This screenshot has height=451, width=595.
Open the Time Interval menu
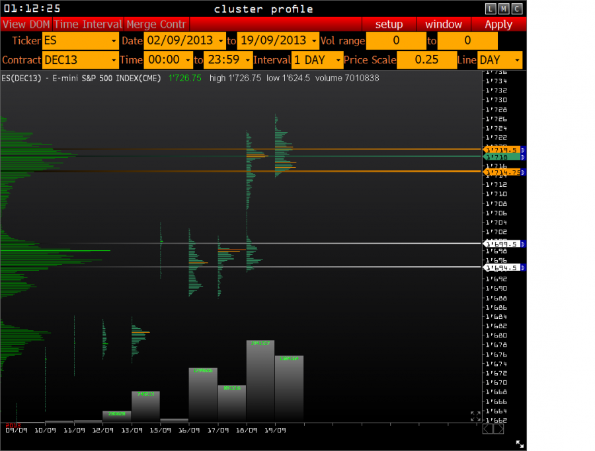88,24
